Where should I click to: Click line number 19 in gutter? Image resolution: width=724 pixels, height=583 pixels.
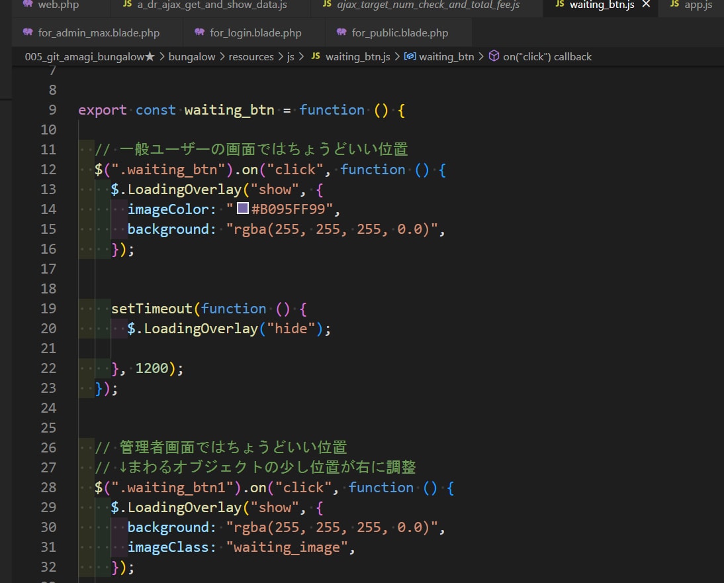(x=48, y=309)
